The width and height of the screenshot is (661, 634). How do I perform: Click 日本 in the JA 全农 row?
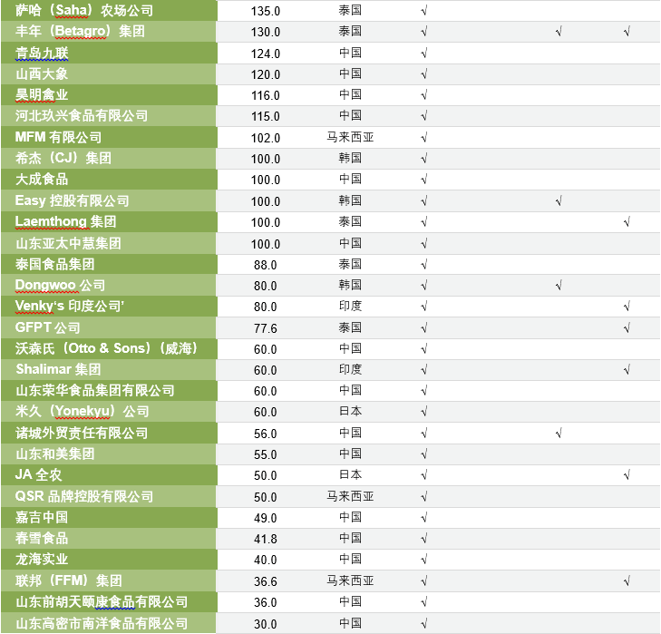pos(350,475)
